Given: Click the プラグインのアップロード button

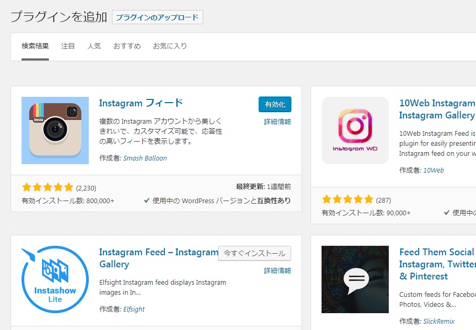Looking at the screenshot, I should pyautogui.click(x=158, y=17).
